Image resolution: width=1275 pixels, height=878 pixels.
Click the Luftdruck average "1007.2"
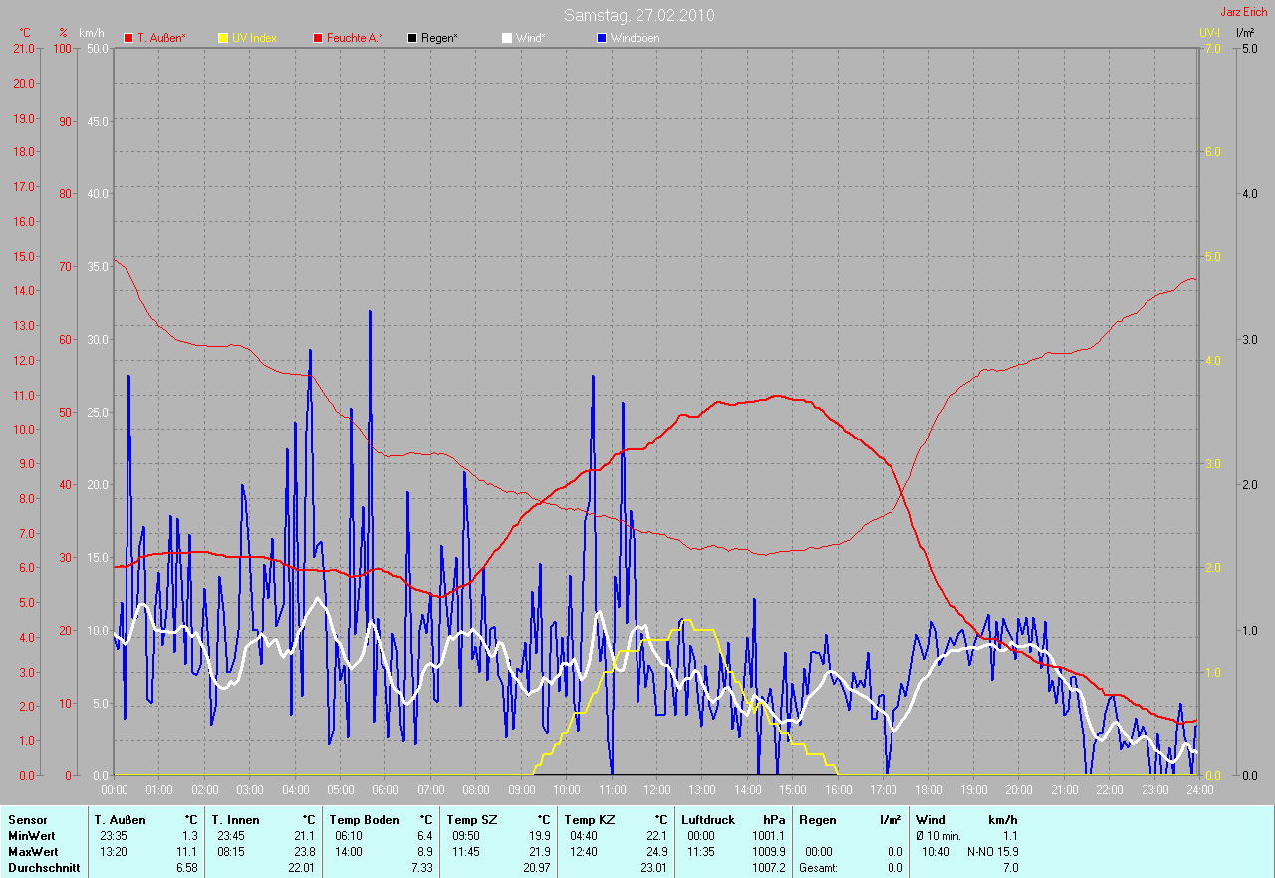tap(768, 868)
